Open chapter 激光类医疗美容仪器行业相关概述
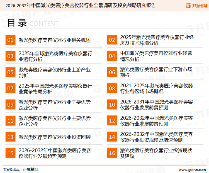This screenshot has width=209, height=173. pos(54,40)
